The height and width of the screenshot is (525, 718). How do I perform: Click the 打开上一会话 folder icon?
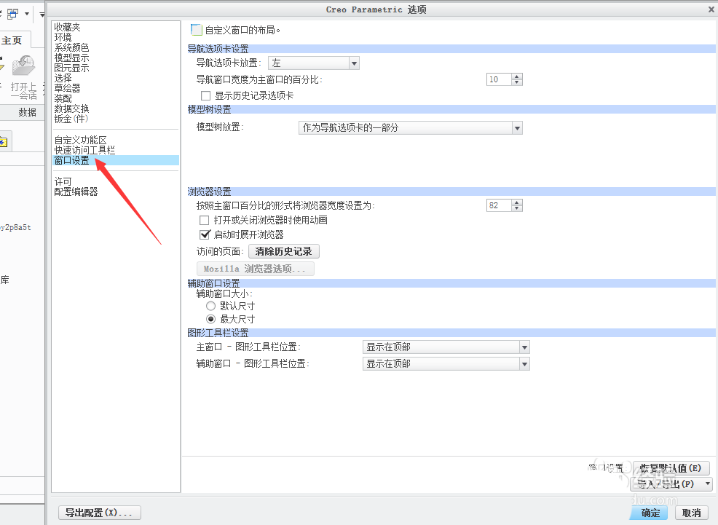point(23,66)
